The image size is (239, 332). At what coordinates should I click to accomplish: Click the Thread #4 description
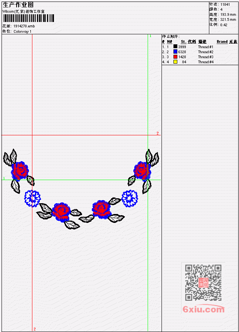tap(205, 62)
